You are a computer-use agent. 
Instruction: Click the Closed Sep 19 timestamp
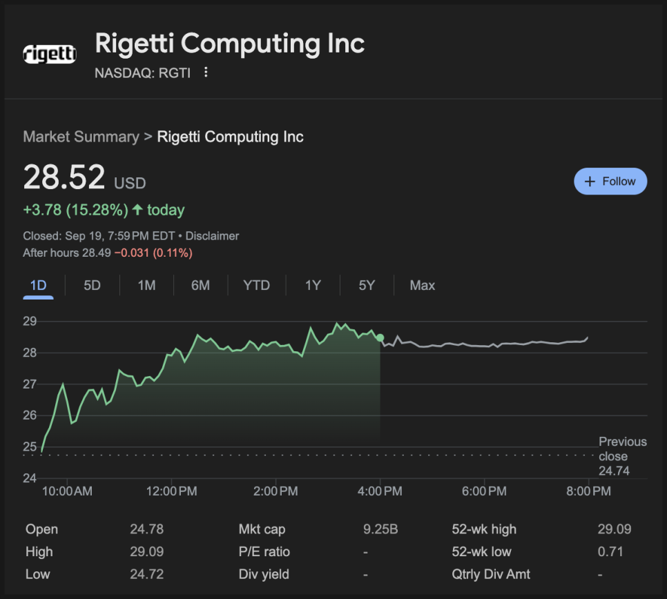coord(99,236)
